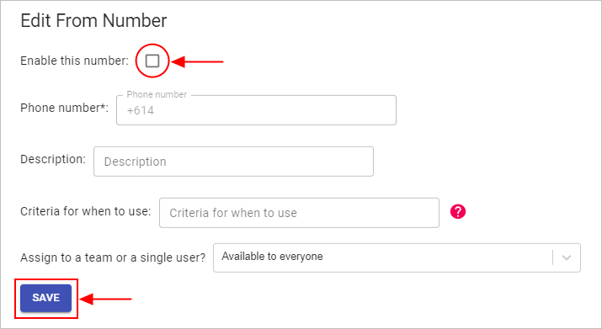Viewport: 602px width, 329px height.
Task: Click the blue SAVE button
Action: point(45,298)
